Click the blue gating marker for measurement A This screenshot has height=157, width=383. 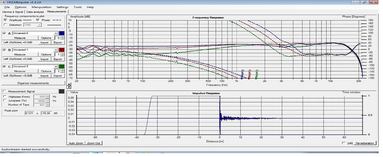tap(242, 76)
